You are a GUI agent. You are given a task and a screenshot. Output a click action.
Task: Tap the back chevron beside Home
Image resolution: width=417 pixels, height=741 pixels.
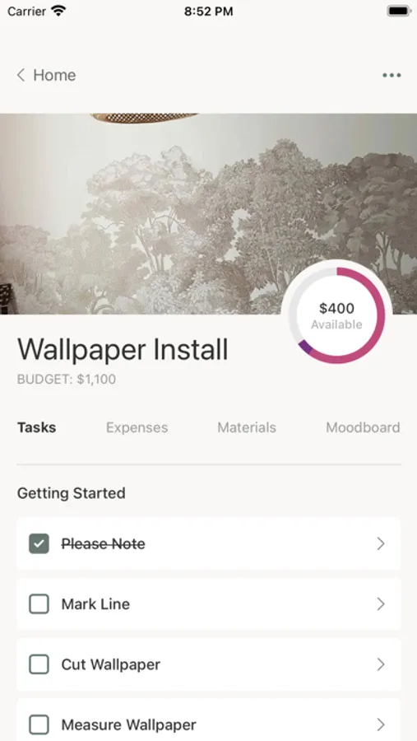pyautogui.click(x=21, y=75)
